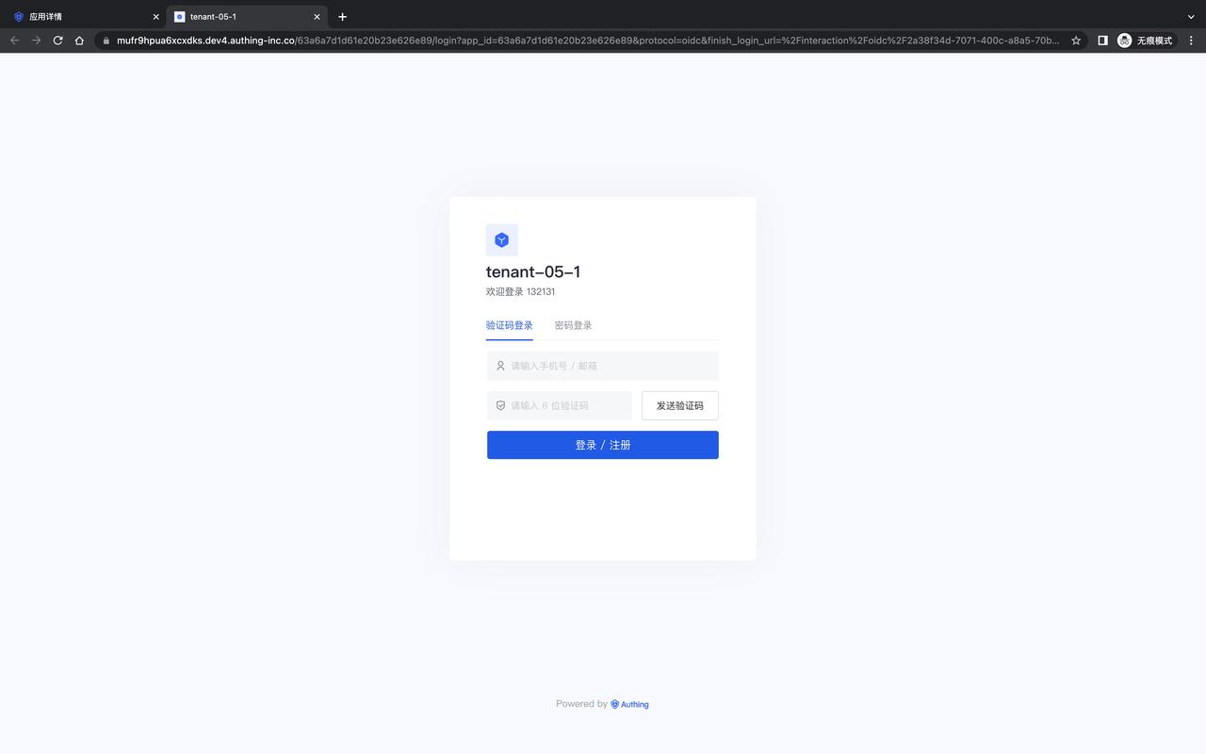Image resolution: width=1206 pixels, height=754 pixels.
Task: Click the lock icon in address bar
Action: point(106,41)
